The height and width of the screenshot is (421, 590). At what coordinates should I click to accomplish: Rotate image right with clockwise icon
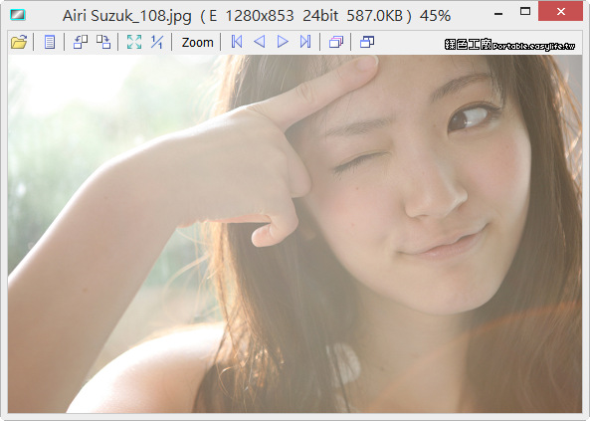click(x=103, y=42)
